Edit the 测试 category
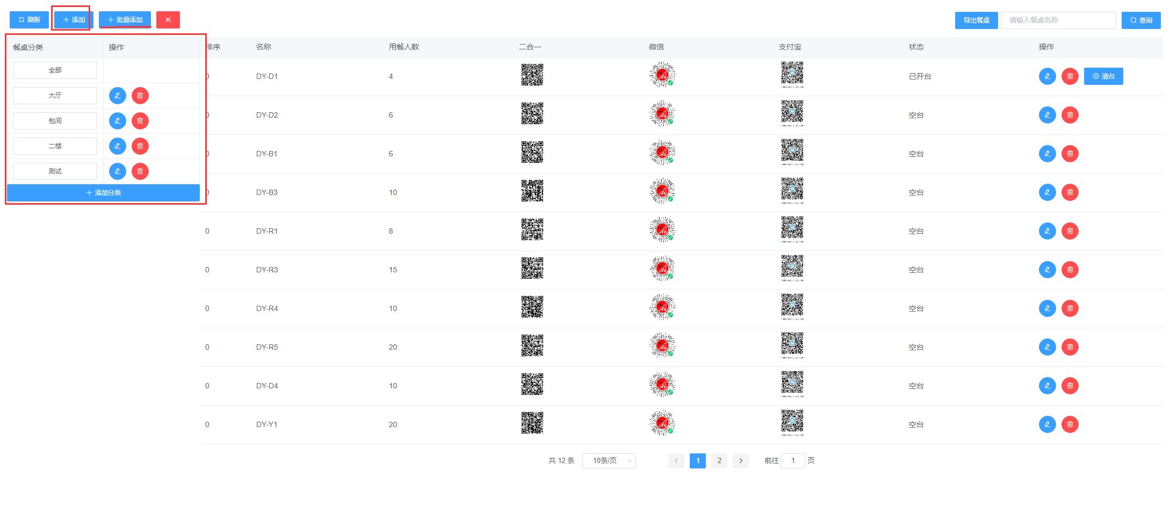The height and width of the screenshot is (520, 1170). [118, 171]
